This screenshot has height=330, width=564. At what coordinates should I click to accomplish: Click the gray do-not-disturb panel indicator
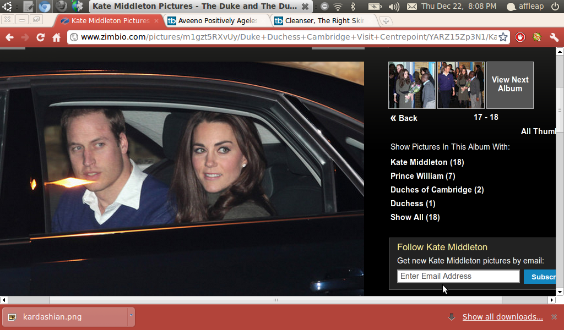[x=324, y=7]
